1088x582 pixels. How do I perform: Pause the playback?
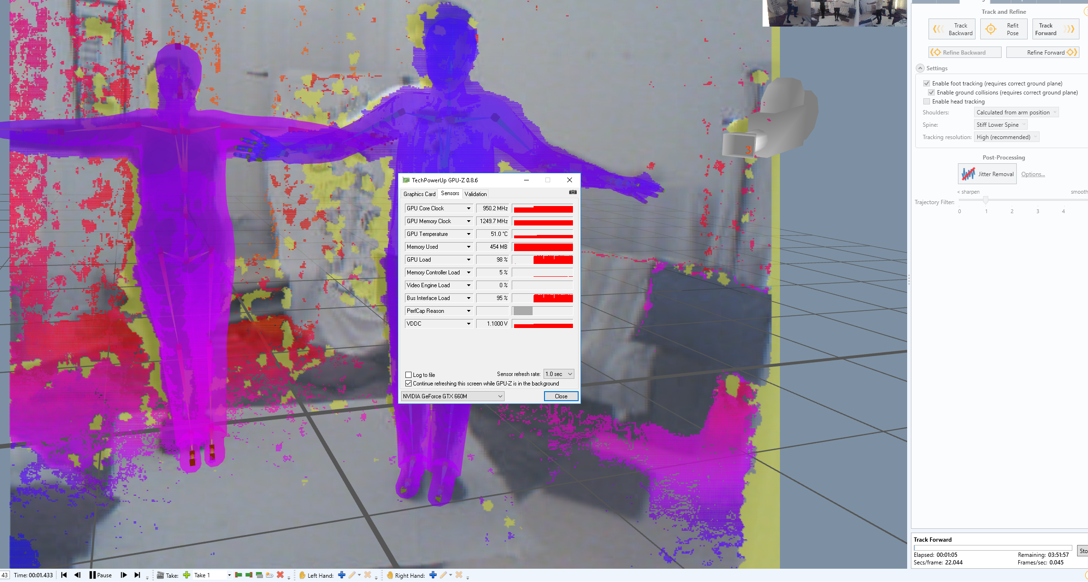click(101, 575)
